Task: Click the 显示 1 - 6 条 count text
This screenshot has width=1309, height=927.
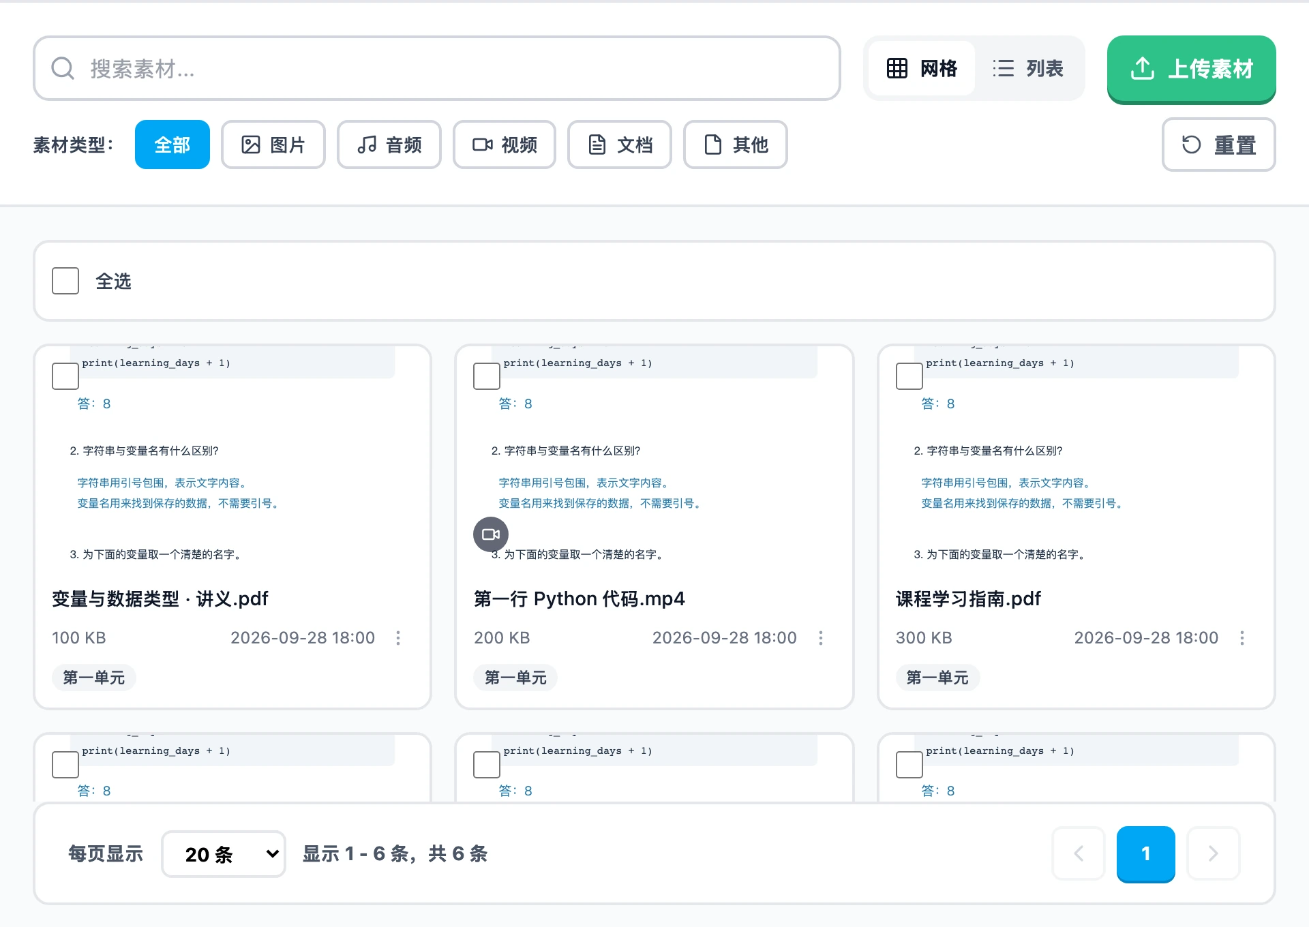Action: tap(395, 853)
